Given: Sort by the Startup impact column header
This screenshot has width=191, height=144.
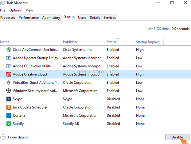Looking at the screenshot, I should coord(149,42).
